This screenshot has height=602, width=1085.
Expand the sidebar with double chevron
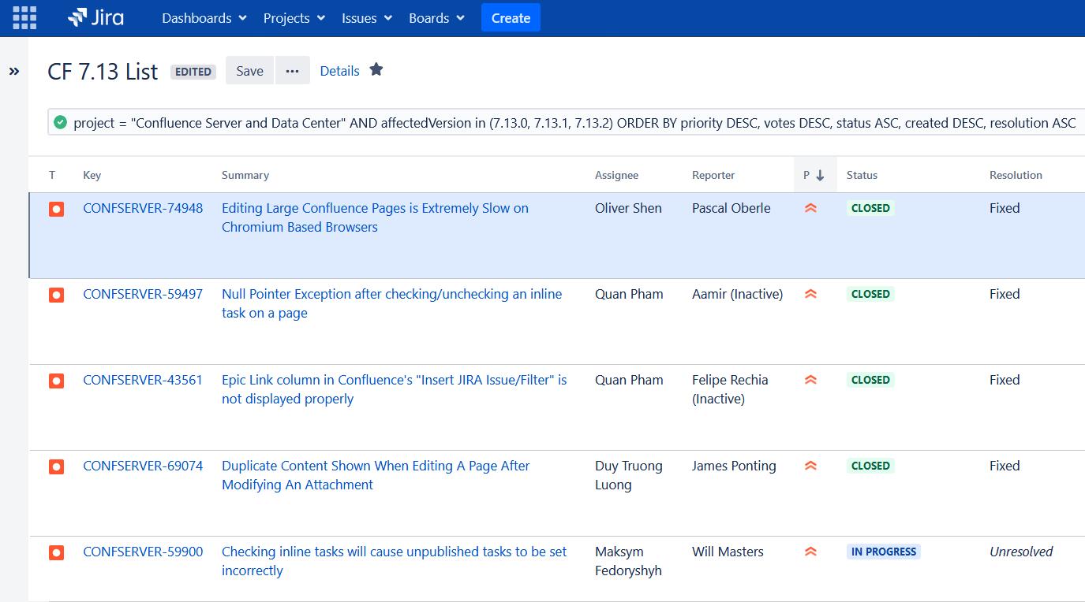[14, 72]
